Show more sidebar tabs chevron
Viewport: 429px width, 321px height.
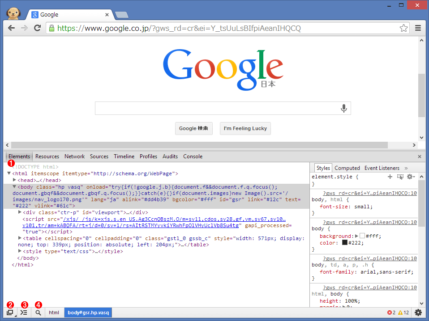[406, 168]
